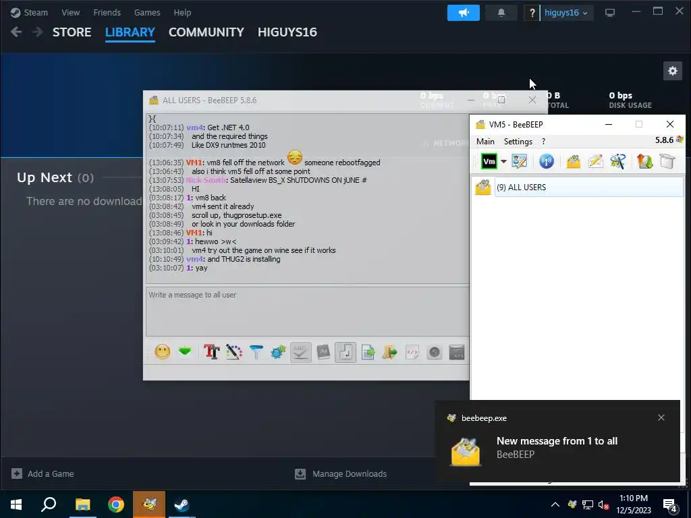Dismiss the beebeep.exe notification
This screenshot has height=518, width=691.
pyautogui.click(x=661, y=418)
